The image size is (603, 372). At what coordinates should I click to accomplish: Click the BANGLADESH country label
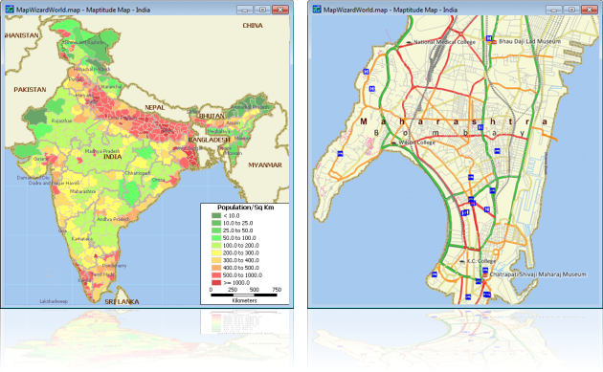coord(210,140)
